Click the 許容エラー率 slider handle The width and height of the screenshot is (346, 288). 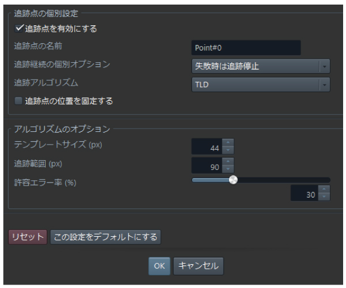(233, 180)
